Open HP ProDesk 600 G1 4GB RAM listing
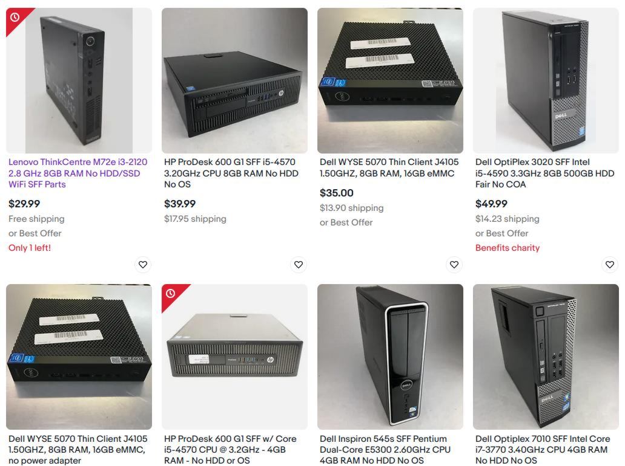The height and width of the screenshot is (466, 625). point(230,450)
